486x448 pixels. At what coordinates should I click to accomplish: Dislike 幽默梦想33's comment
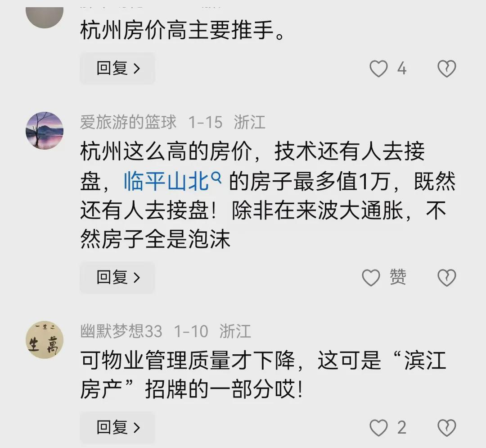coord(447,428)
